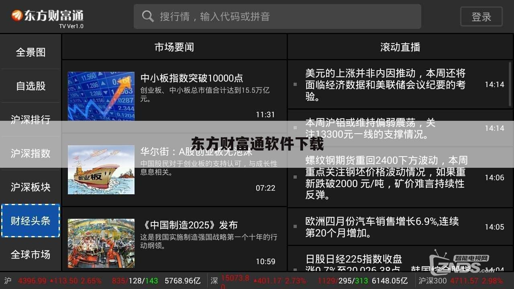Open the 华尔街 A股创业板 headline
This screenshot has height=289, width=514.
click(196, 152)
